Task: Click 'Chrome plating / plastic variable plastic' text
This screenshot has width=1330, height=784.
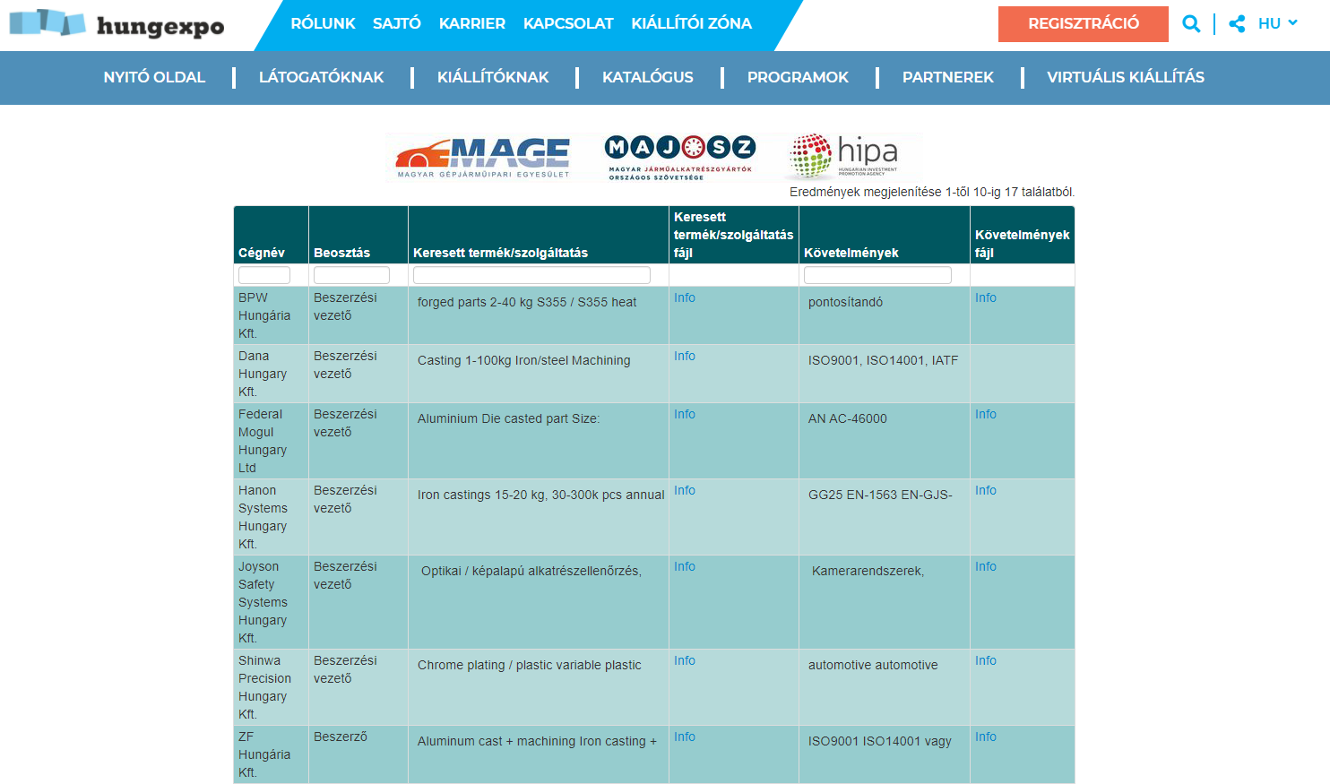Action: [x=530, y=665]
